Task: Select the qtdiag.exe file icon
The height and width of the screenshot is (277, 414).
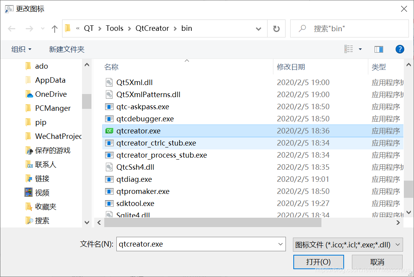Action: (109, 179)
